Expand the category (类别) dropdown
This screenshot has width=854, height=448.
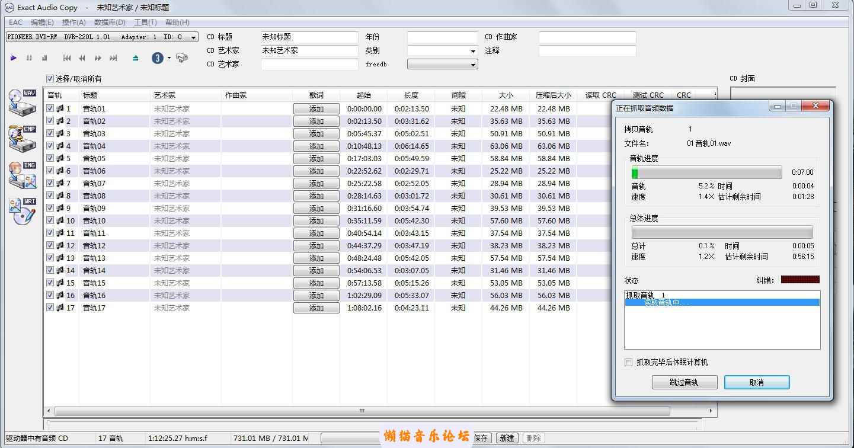(472, 51)
